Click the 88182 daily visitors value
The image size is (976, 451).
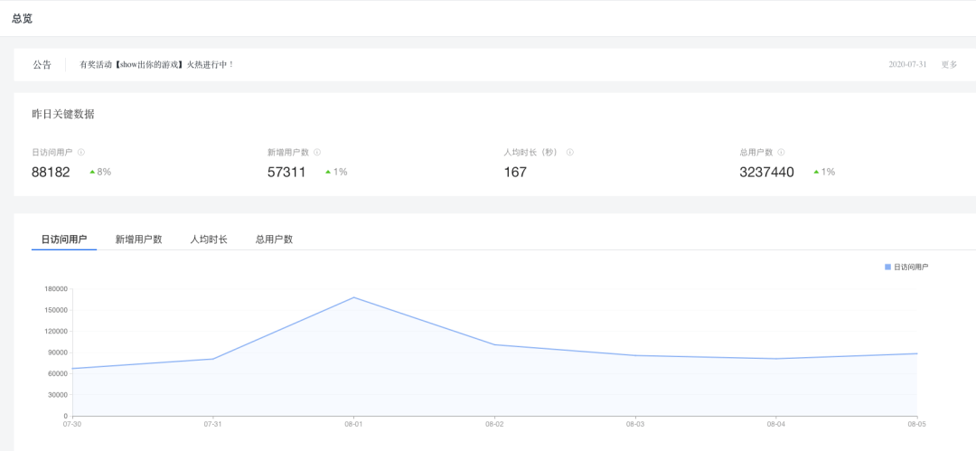(x=51, y=172)
